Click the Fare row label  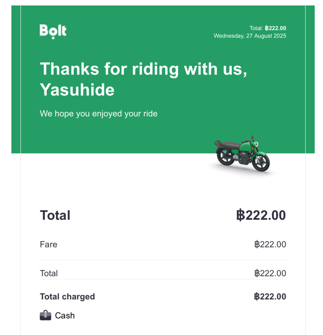[x=48, y=244]
